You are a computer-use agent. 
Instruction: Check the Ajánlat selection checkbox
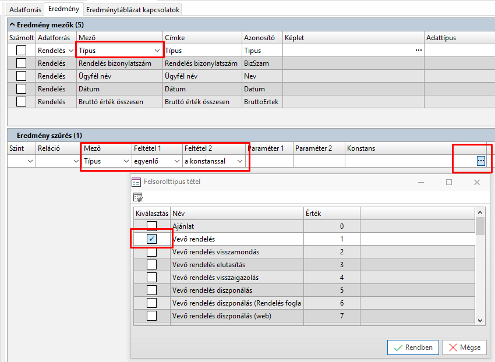(x=151, y=226)
